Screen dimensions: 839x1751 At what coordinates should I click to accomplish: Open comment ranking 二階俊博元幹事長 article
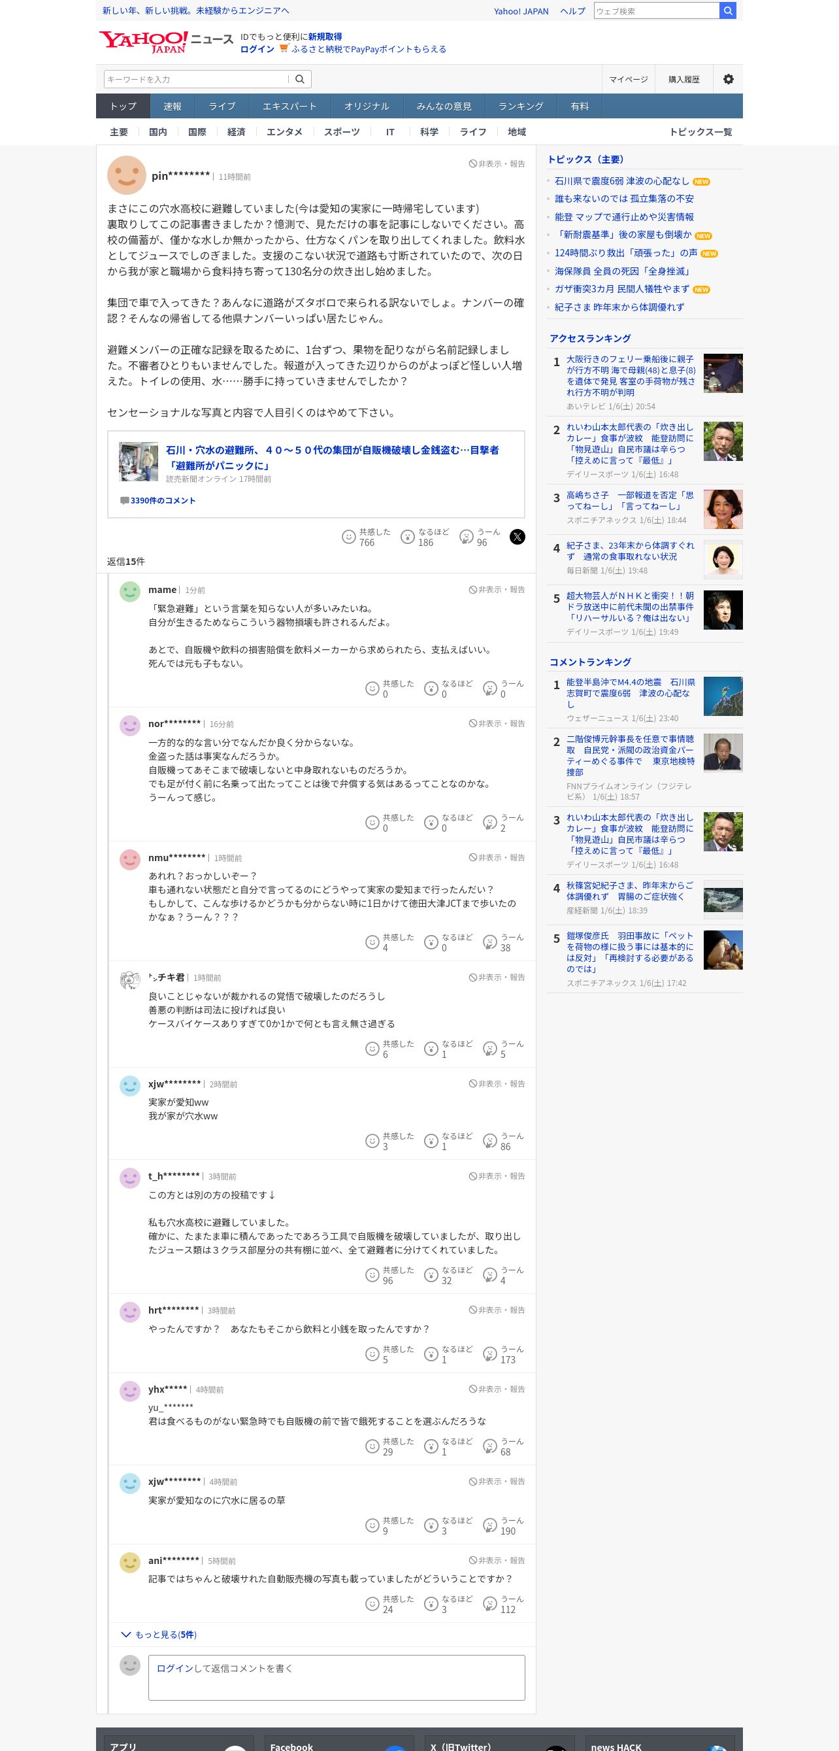(x=631, y=755)
